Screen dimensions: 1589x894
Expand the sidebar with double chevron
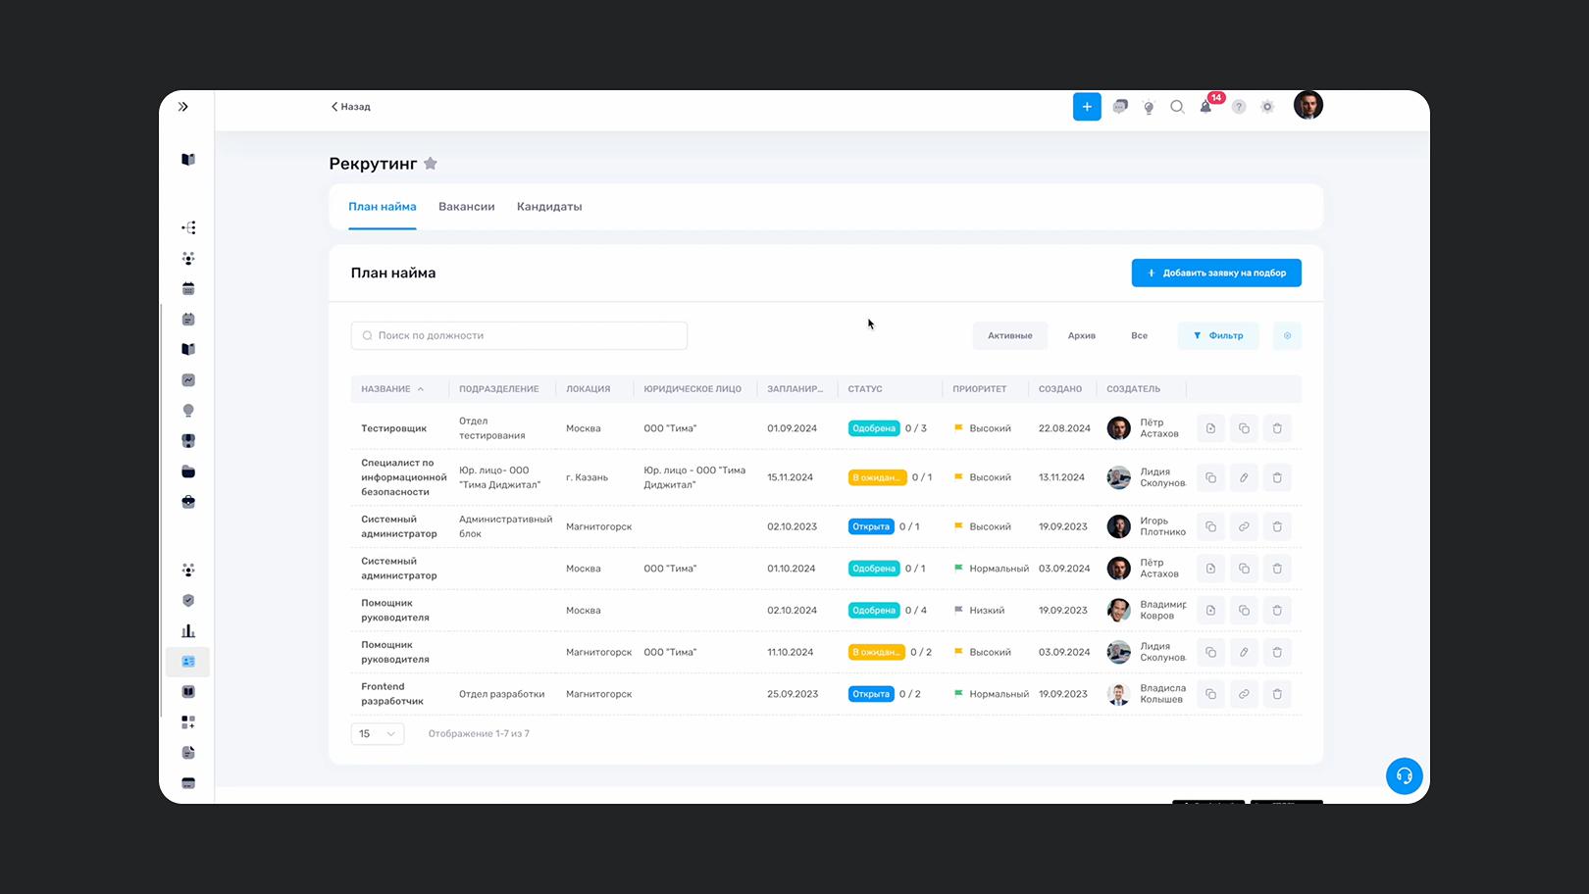tap(183, 107)
